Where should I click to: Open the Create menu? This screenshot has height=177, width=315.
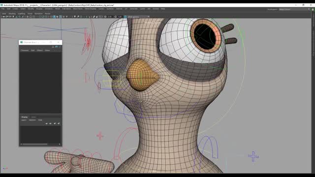pos(15,9)
